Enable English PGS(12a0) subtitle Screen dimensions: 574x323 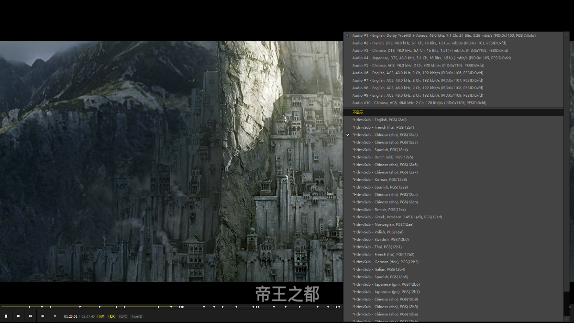379,120
